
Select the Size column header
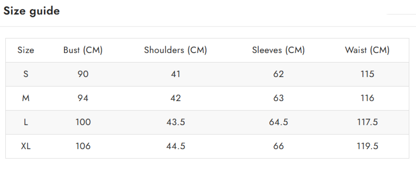pyautogui.click(x=26, y=51)
